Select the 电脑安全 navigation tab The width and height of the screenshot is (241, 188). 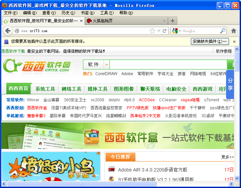176,89
